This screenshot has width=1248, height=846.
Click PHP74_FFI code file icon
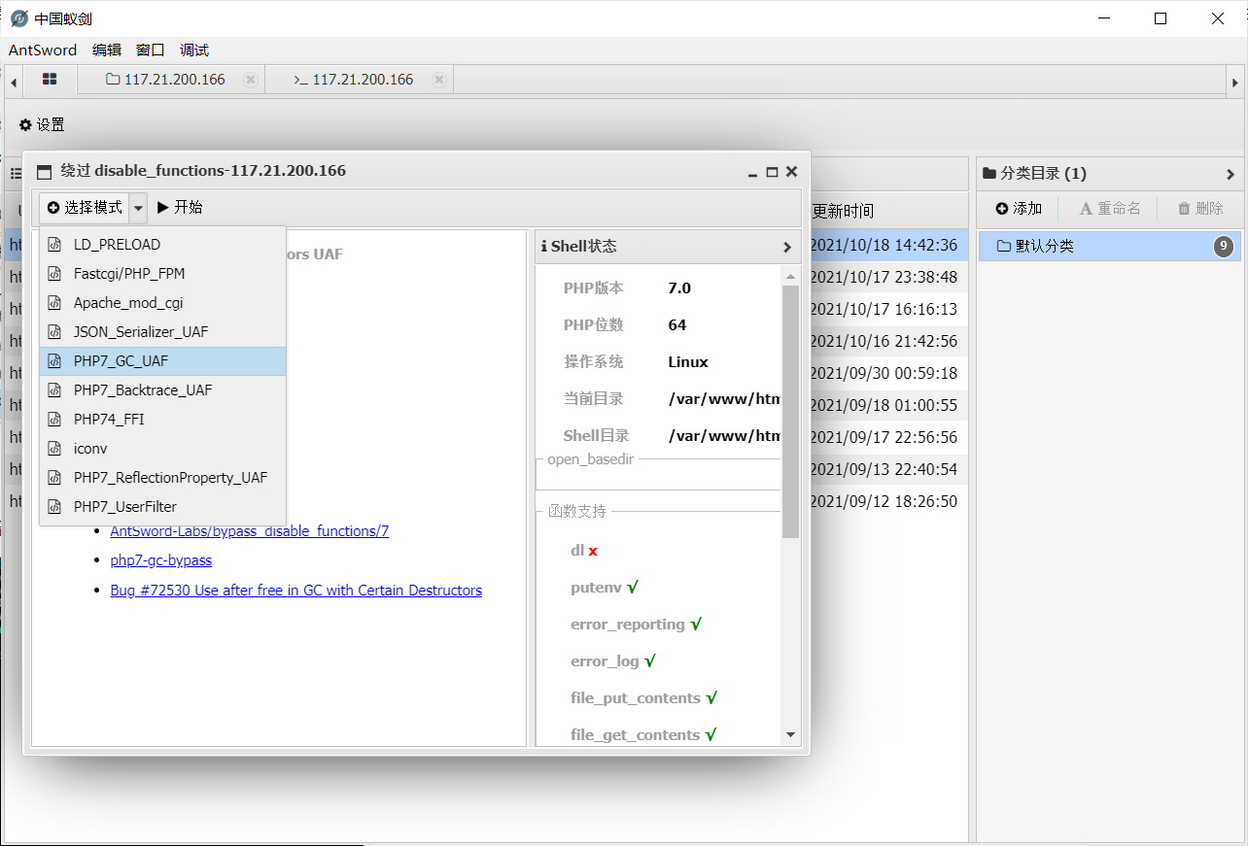point(54,420)
